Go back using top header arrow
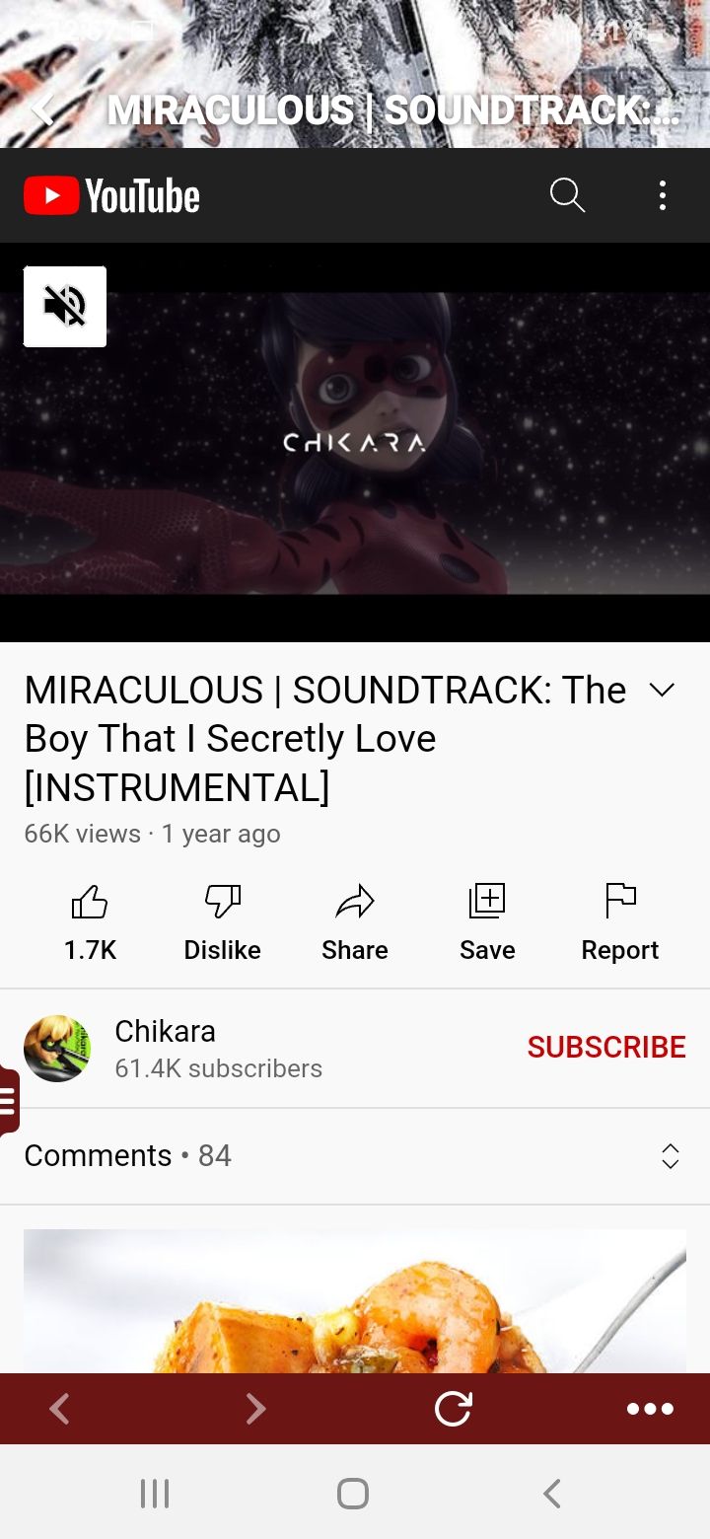 (42, 110)
